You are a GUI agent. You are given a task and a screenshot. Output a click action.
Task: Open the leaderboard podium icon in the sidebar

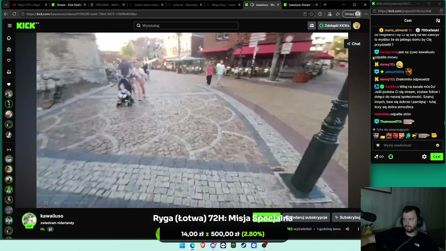tap(9, 71)
